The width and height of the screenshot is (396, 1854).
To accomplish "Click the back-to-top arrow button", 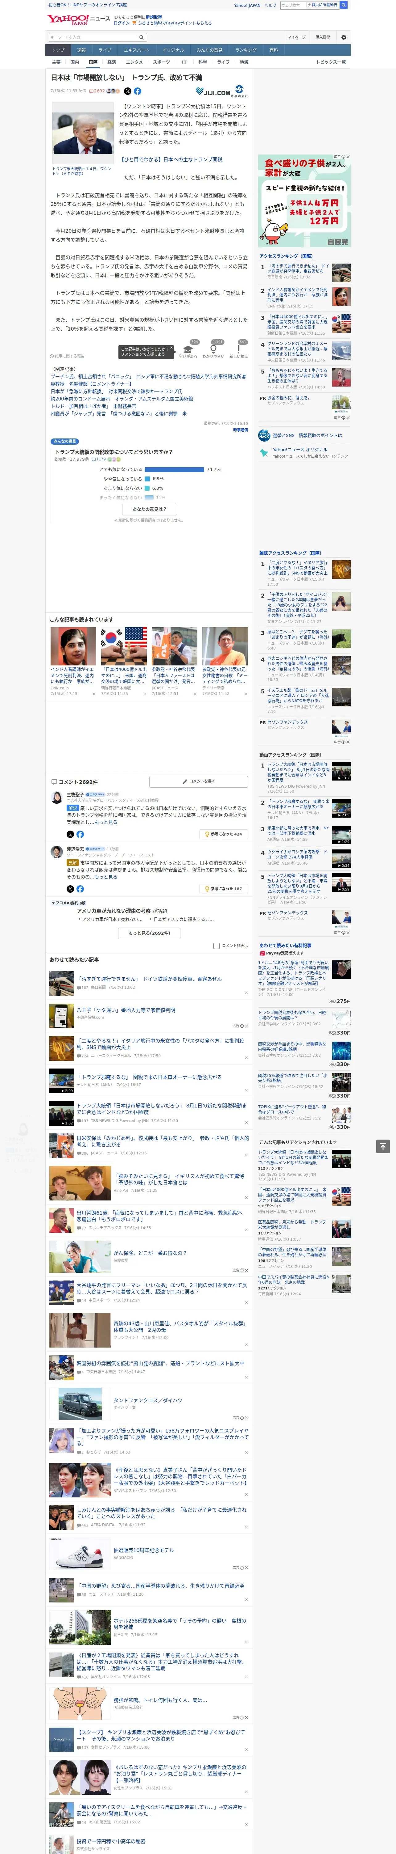I will coord(382,1146).
